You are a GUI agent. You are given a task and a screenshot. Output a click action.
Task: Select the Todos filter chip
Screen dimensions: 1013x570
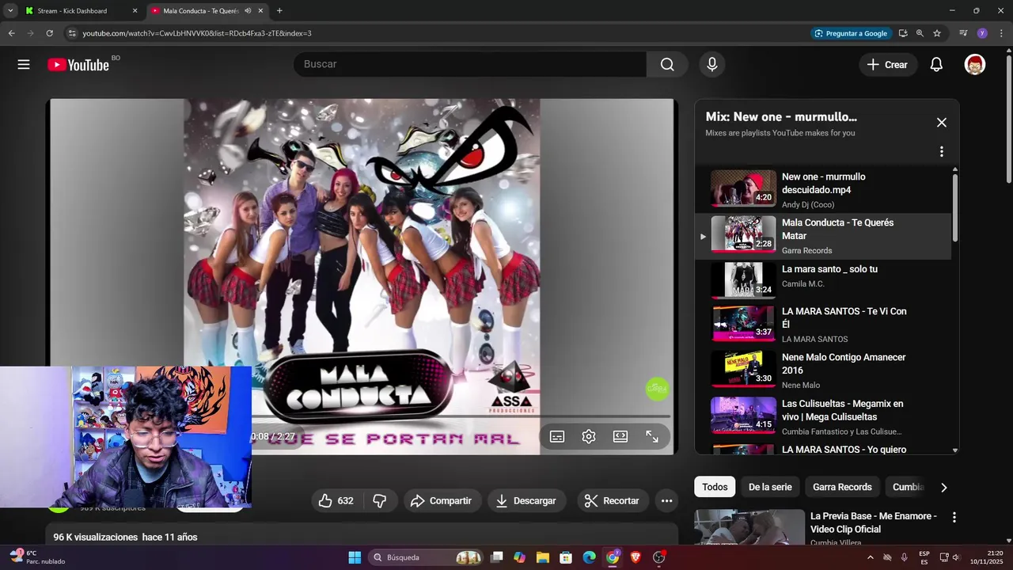(715, 487)
